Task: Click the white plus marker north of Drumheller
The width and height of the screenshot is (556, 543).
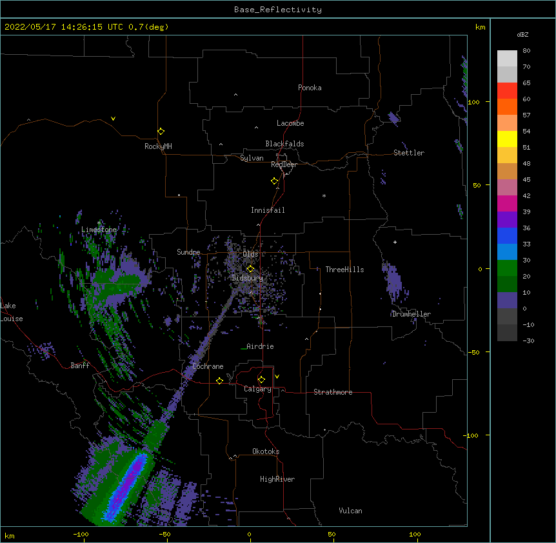Action: tap(395, 242)
